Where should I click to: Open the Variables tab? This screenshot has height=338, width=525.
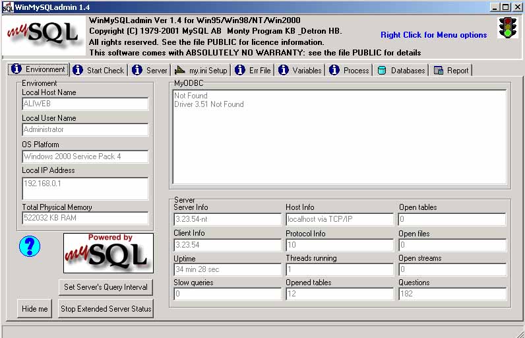[x=300, y=70]
